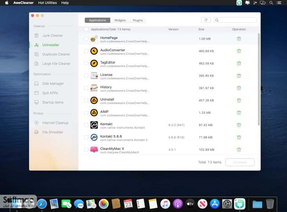Viewport: 287px width, 212px height.
Task: Open Startup Items in the sidebar
Action: pos(49,102)
